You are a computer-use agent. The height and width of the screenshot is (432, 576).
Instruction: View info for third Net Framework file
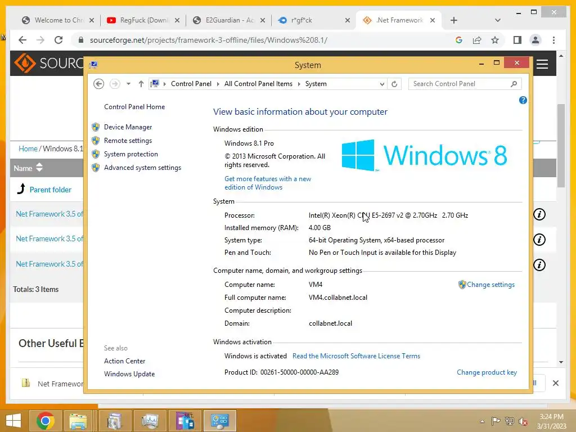[539, 265]
